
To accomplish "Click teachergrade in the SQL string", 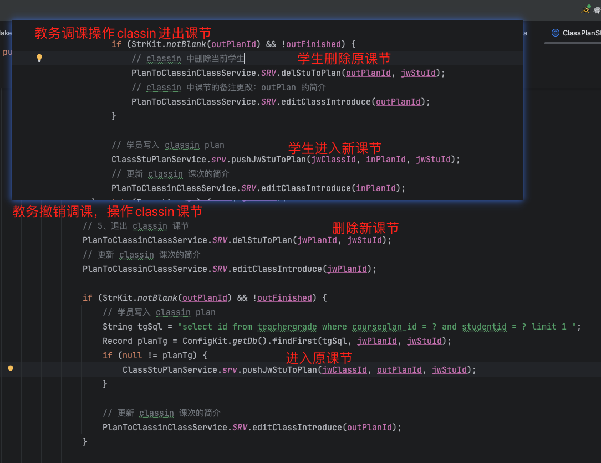I will [x=287, y=327].
